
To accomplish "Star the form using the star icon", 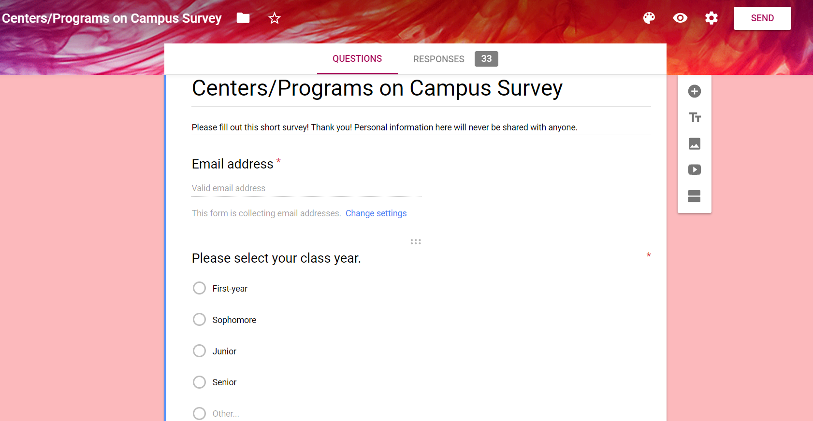I will coord(275,18).
